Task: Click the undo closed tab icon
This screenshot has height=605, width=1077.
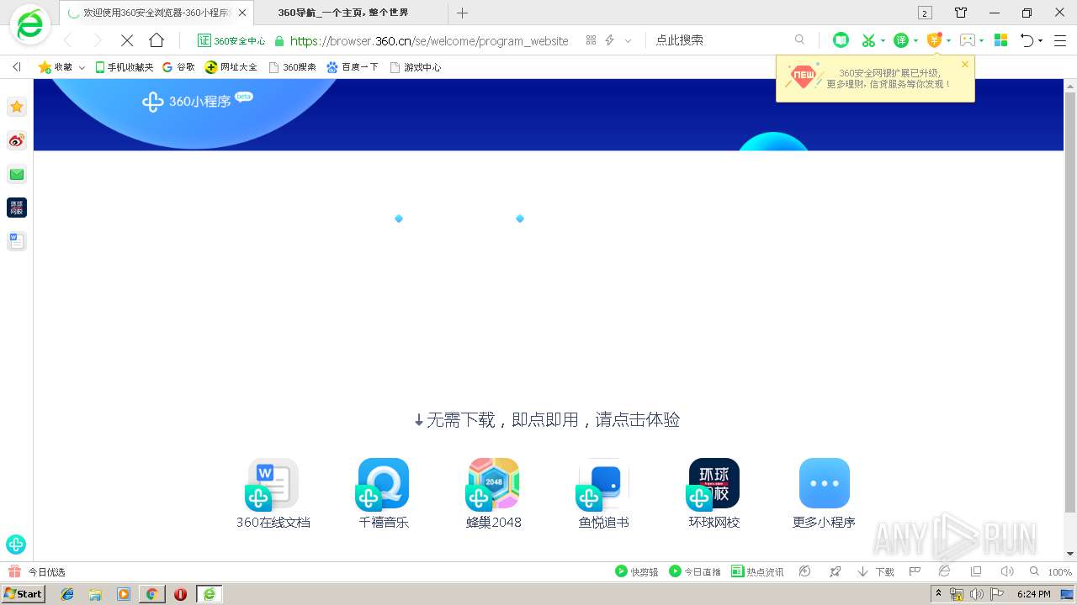Action: [1027, 40]
